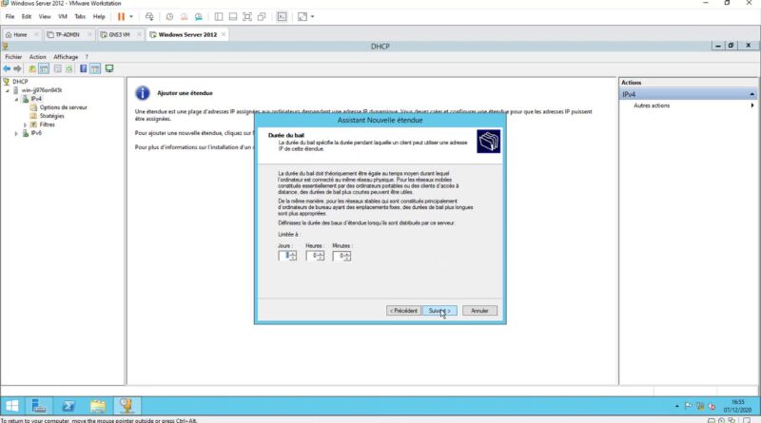Toggle the thumbnail bar view icon
The height and width of the screenshot is (423, 761).
(x=233, y=16)
